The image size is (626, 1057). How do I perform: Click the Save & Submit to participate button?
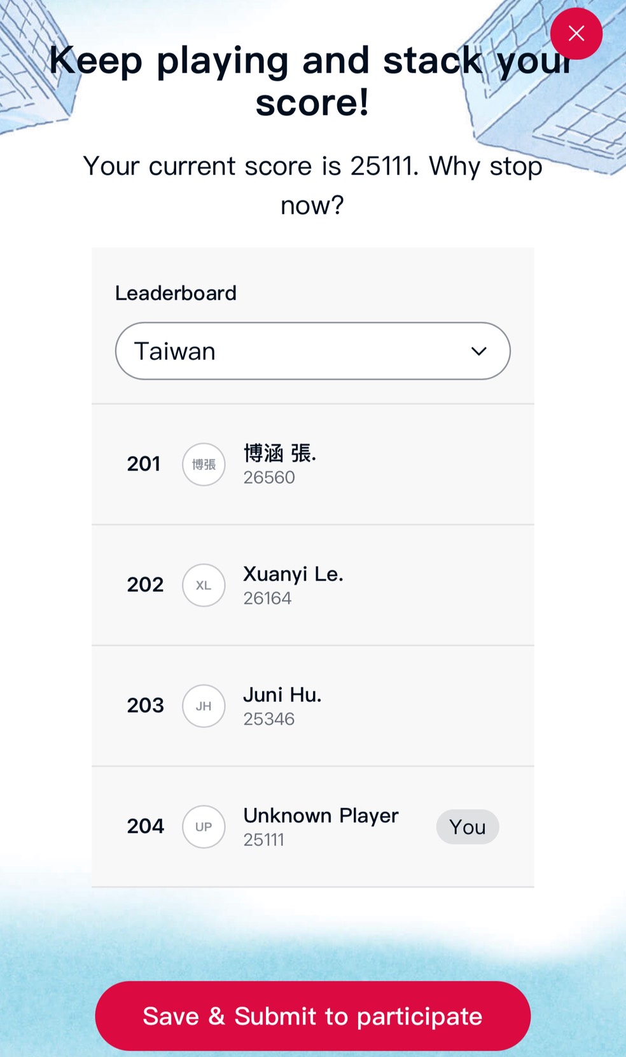pyautogui.click(x=312, y=1016)
